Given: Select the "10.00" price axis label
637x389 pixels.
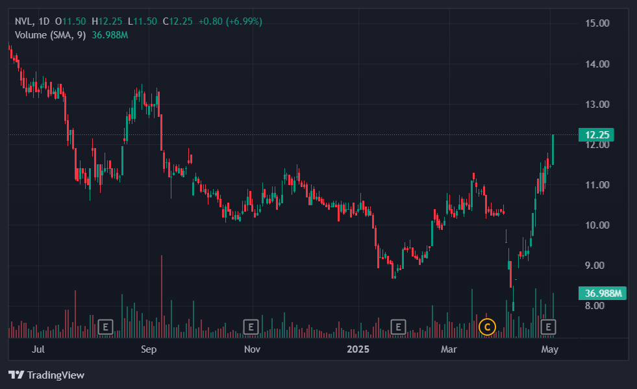Looking at the screenshot, I should [x=597, y=225].
